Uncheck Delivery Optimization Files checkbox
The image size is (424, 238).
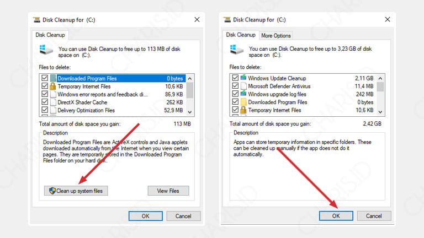click(45, 110)
